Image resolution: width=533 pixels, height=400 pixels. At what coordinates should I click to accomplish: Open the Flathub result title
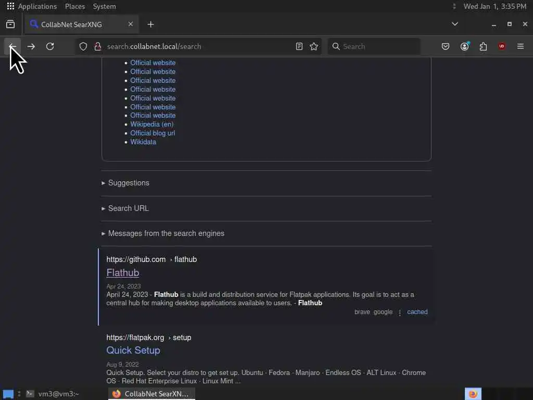[123, 272]
